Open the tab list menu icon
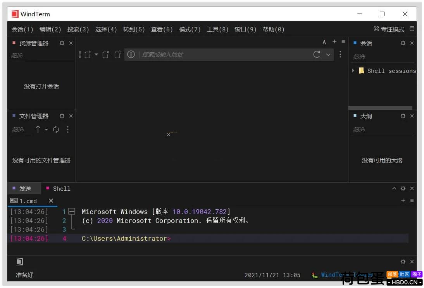The width and height of the screenshot is (424, 288). click(x=343, y=41)
